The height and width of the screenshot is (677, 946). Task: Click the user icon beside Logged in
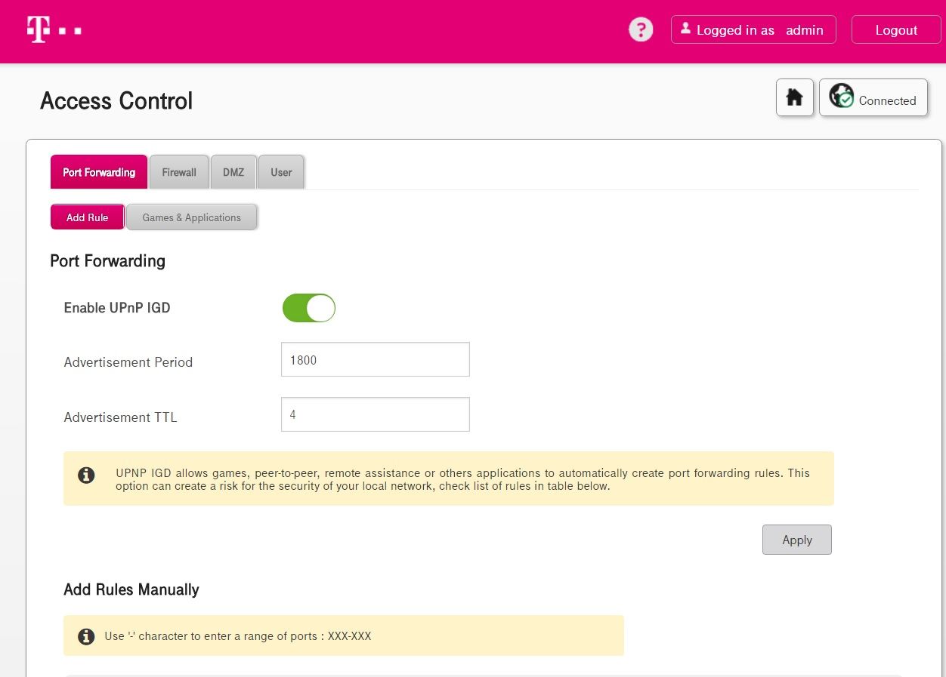pos(685,29)
